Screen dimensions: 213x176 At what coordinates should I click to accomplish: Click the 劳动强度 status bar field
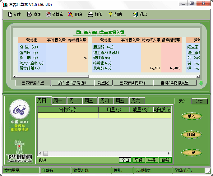click(x=153, y=170)
